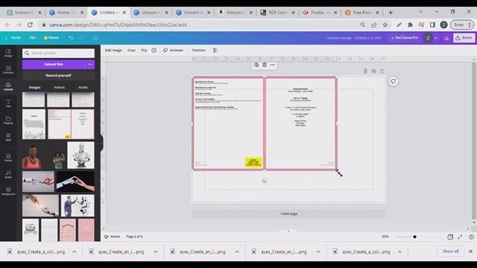Open the Text panel in sidebar

click(8, 103)
